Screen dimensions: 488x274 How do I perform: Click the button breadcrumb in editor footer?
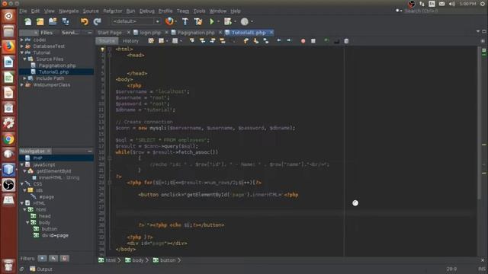pos(167,260)
